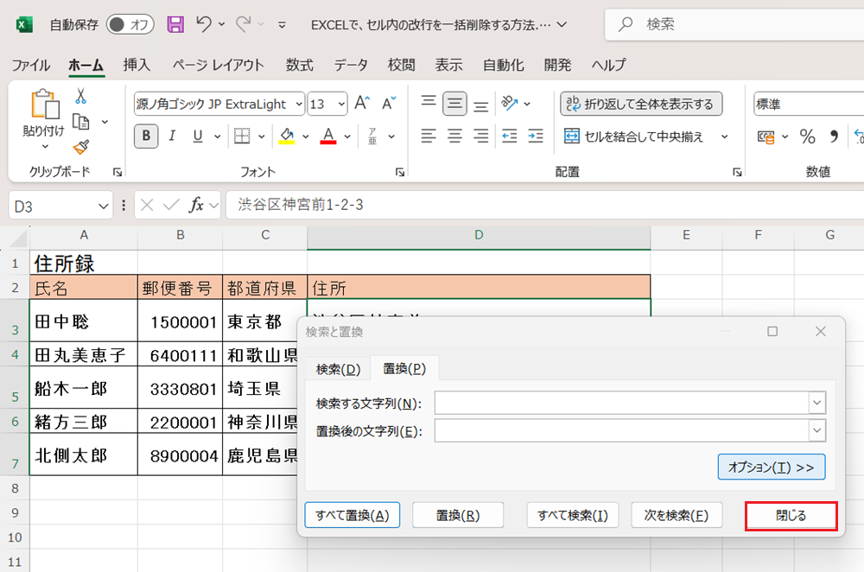The width and height of the screenshot is (864, 572).
Task: Apply red font color
Action: click(x=328, y=137)
